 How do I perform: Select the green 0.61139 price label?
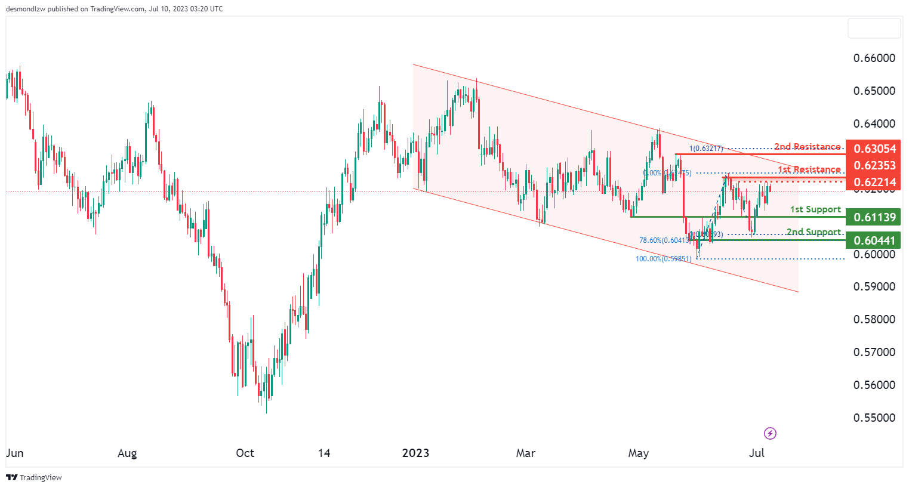[x=874, y=217]
